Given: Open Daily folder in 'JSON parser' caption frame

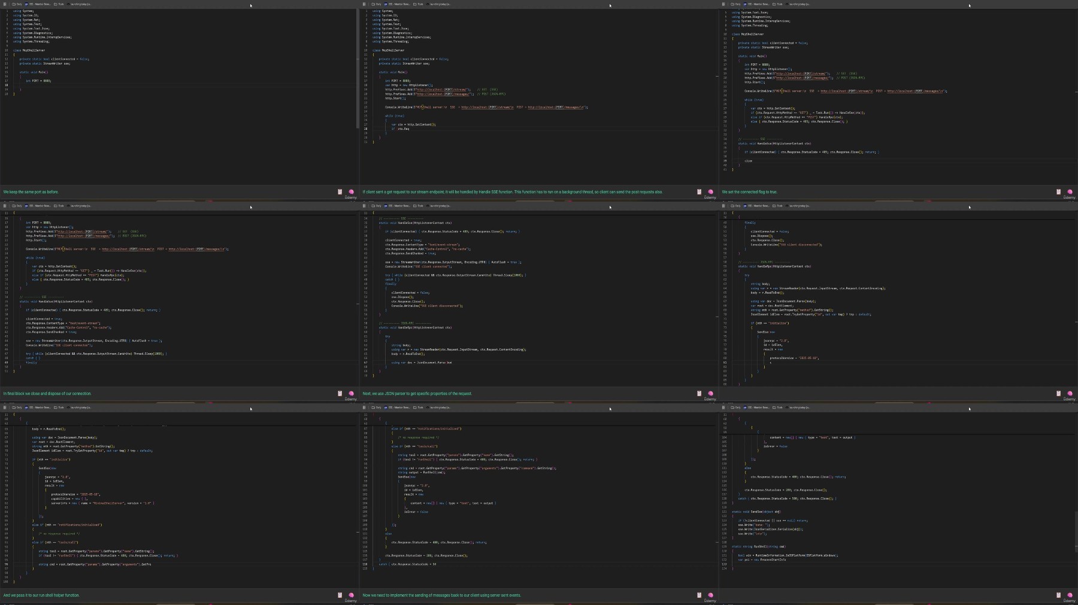Looking at the screenshot, I should (x=377, y=206).
